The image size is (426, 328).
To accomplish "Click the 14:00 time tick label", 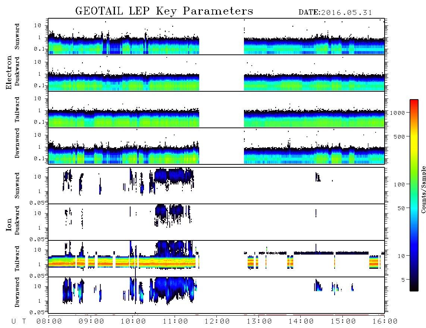I will click(x=301, y=322).
